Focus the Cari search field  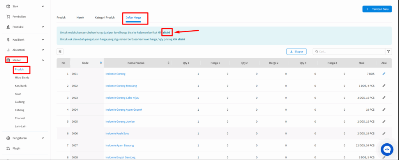[x=349, y=52]
